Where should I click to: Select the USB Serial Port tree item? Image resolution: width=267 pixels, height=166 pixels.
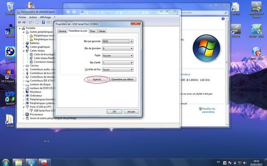[x=44, y=111]
